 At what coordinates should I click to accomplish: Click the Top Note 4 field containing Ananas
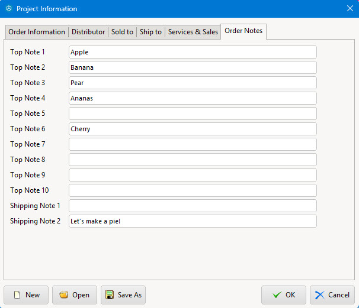(193, 98)
